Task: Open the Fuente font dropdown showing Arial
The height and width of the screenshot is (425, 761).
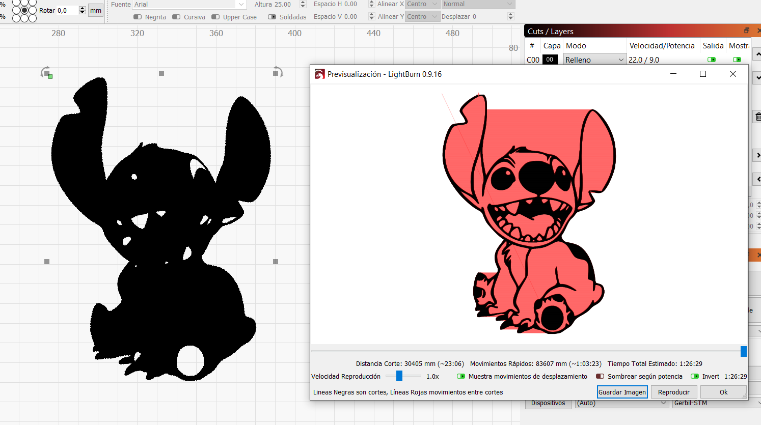Action: pos(189,4)
